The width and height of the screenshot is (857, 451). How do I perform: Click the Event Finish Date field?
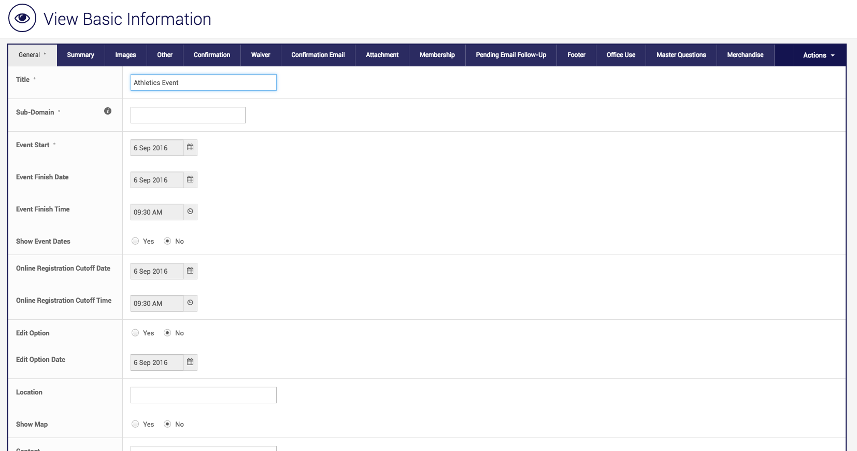[x=157, y=180]
